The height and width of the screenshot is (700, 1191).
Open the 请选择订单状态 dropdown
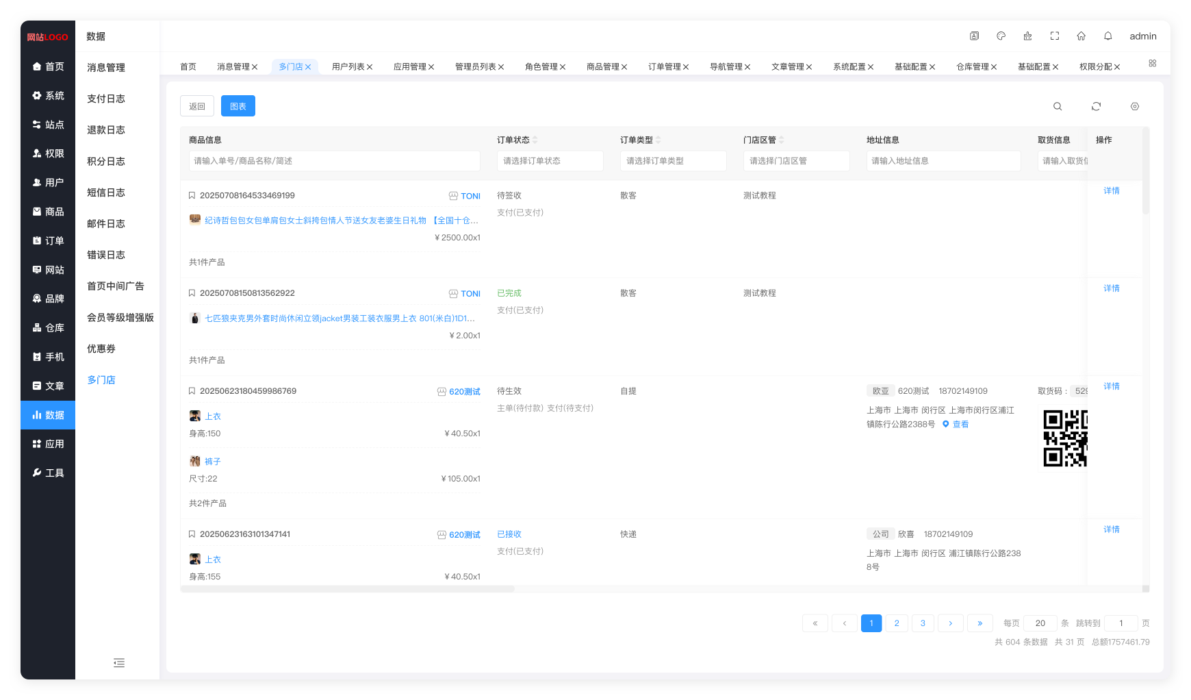click(550, 161)
